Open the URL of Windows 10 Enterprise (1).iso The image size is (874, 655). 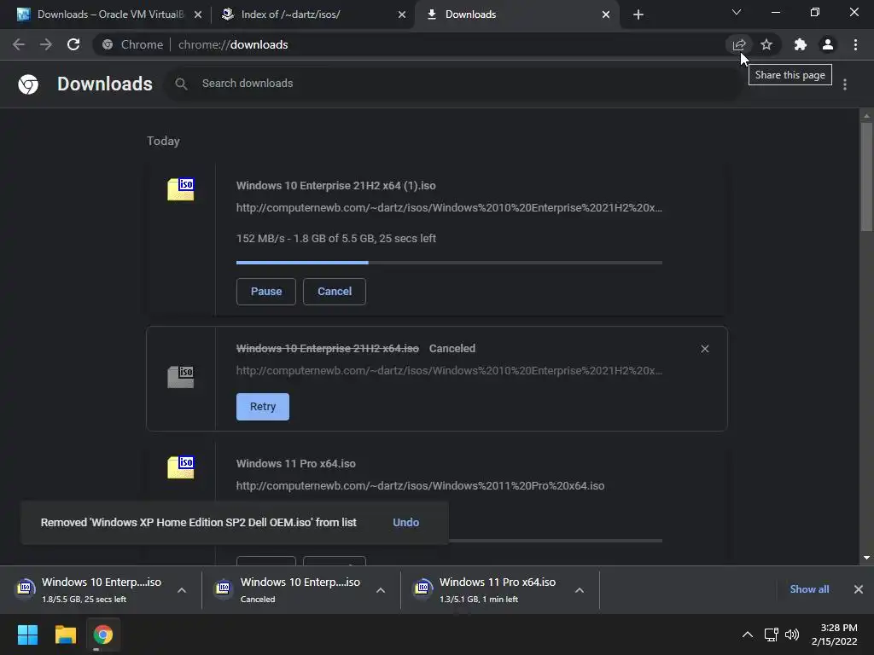coord(449,208)
